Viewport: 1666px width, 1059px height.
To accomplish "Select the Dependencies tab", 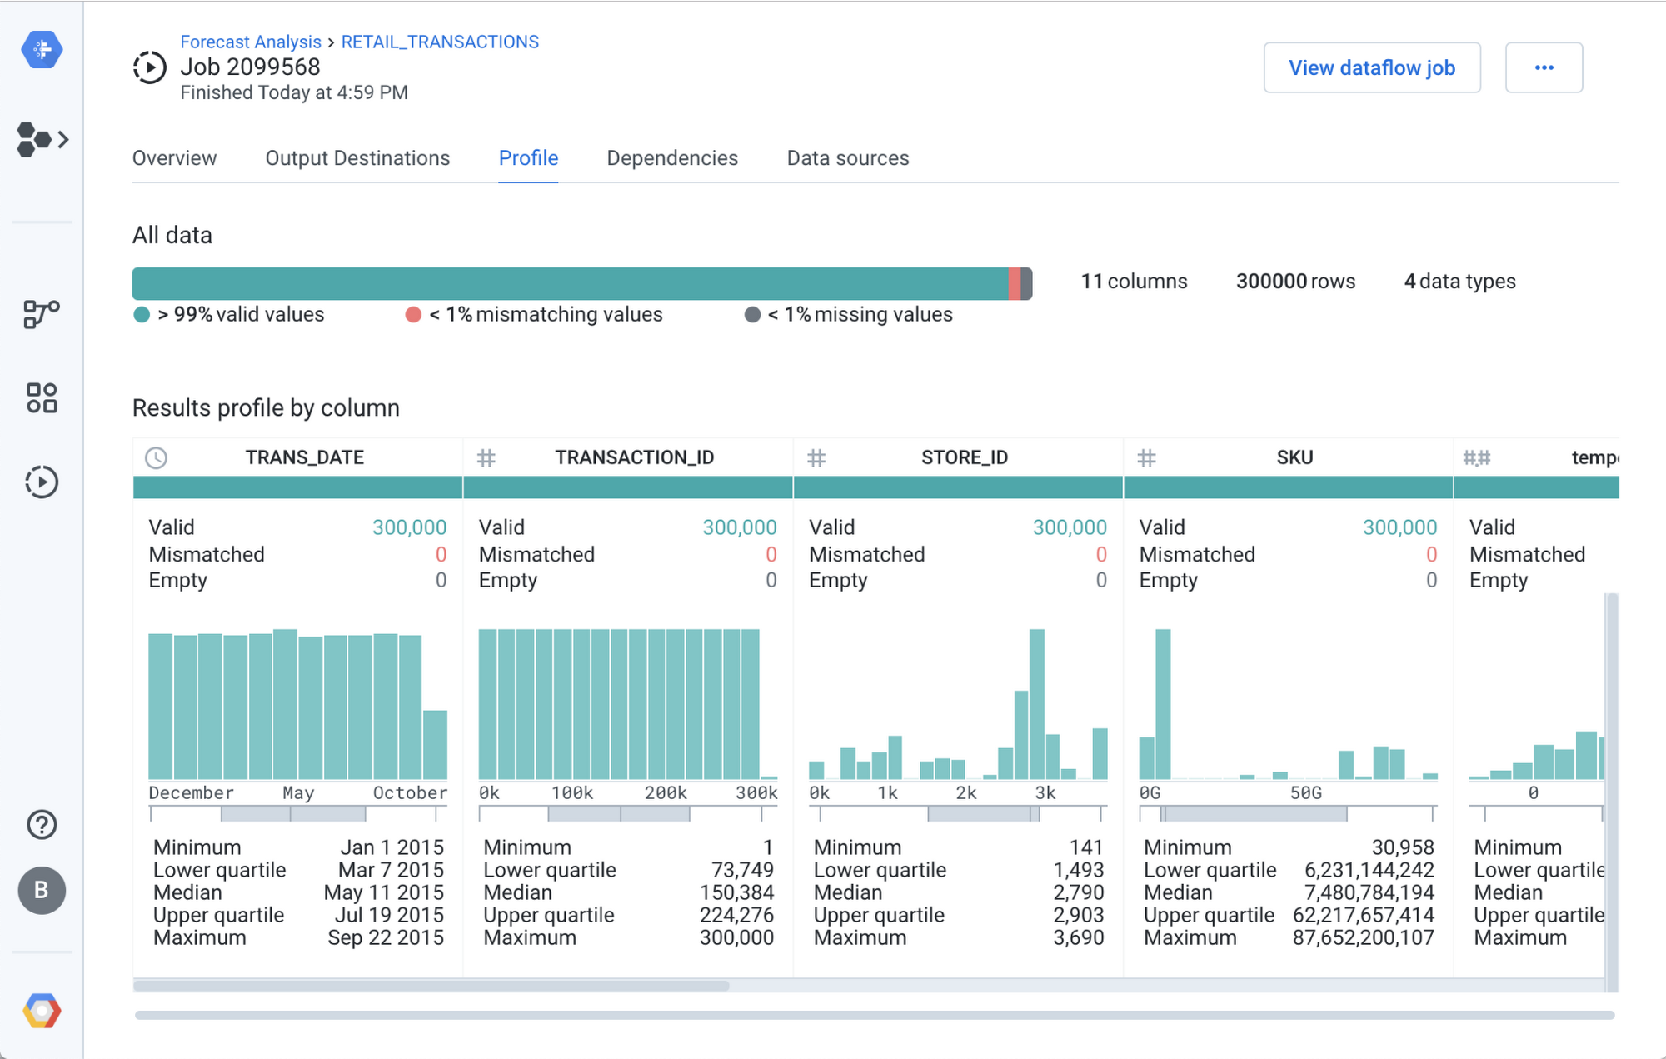I will point(673,157).
